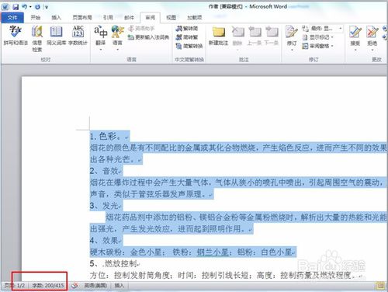388x292 pixels.
Task: Expand the Language (语言) dropdown arrow
Action: (117, 50)
